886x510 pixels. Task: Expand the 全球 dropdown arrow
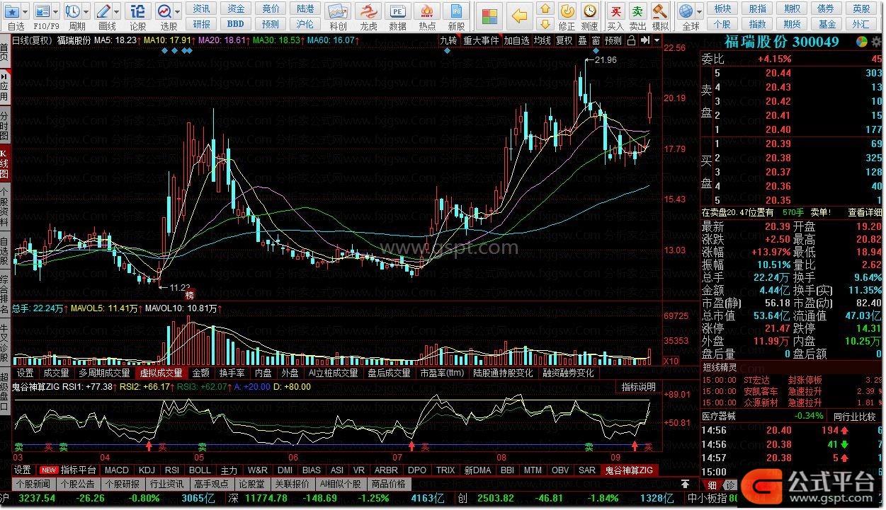pos(699,11)
